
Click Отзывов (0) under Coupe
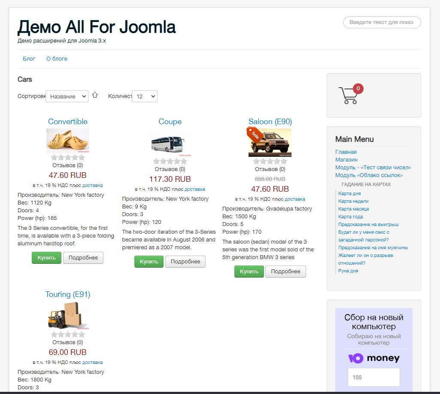tap(170, 169)
